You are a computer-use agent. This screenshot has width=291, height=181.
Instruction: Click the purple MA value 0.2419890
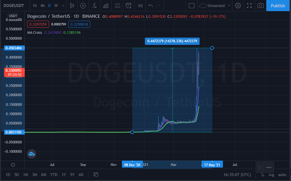(x=53, y=33)
